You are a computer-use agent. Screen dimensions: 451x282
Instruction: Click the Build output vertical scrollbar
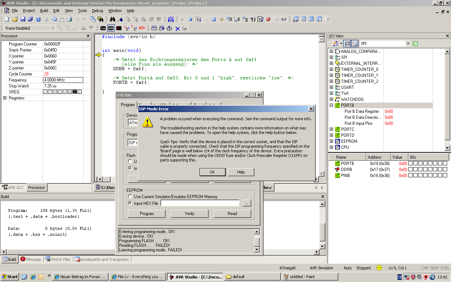(x=322, y=224)
